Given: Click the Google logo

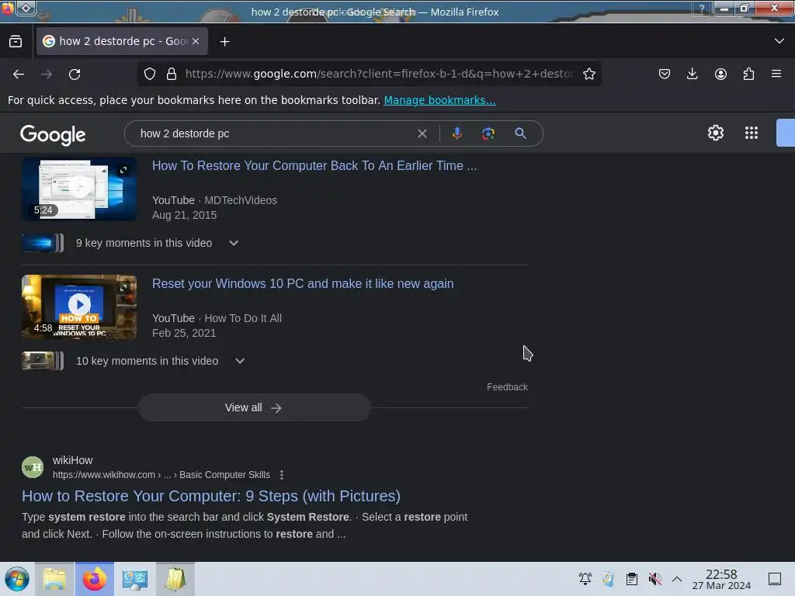Looking at the screenshot, I should (x=53, y=135).
